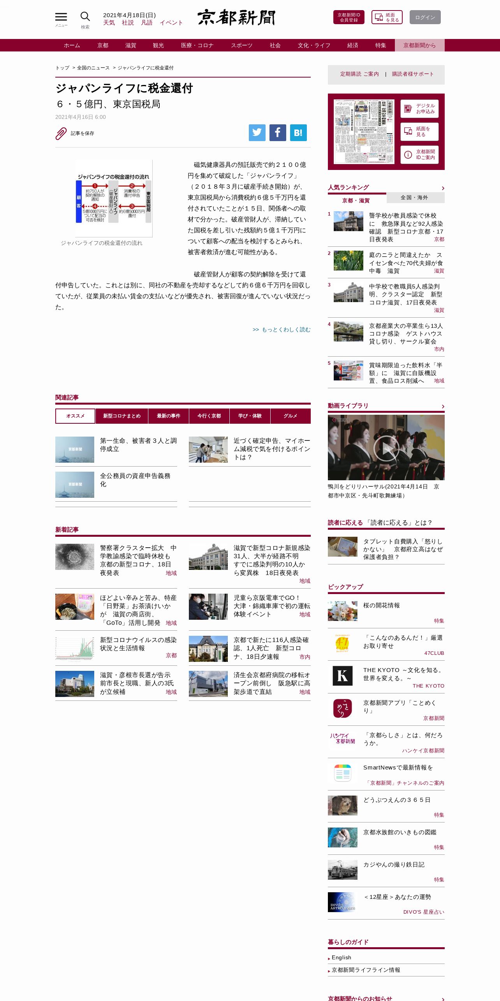Viewport: 500px width, 1001px height.
Task: Open 社会 nav item
Action: 275,45
